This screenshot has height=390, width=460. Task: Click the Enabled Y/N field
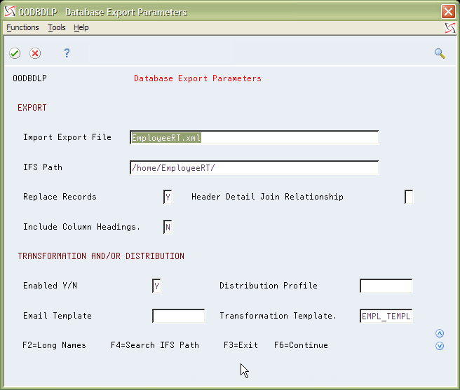click(156, 286)
